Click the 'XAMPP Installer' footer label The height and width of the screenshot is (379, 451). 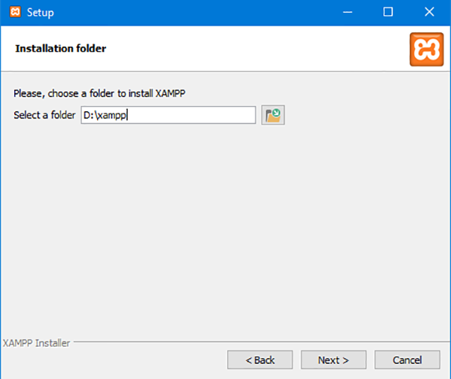pos(36,343)
